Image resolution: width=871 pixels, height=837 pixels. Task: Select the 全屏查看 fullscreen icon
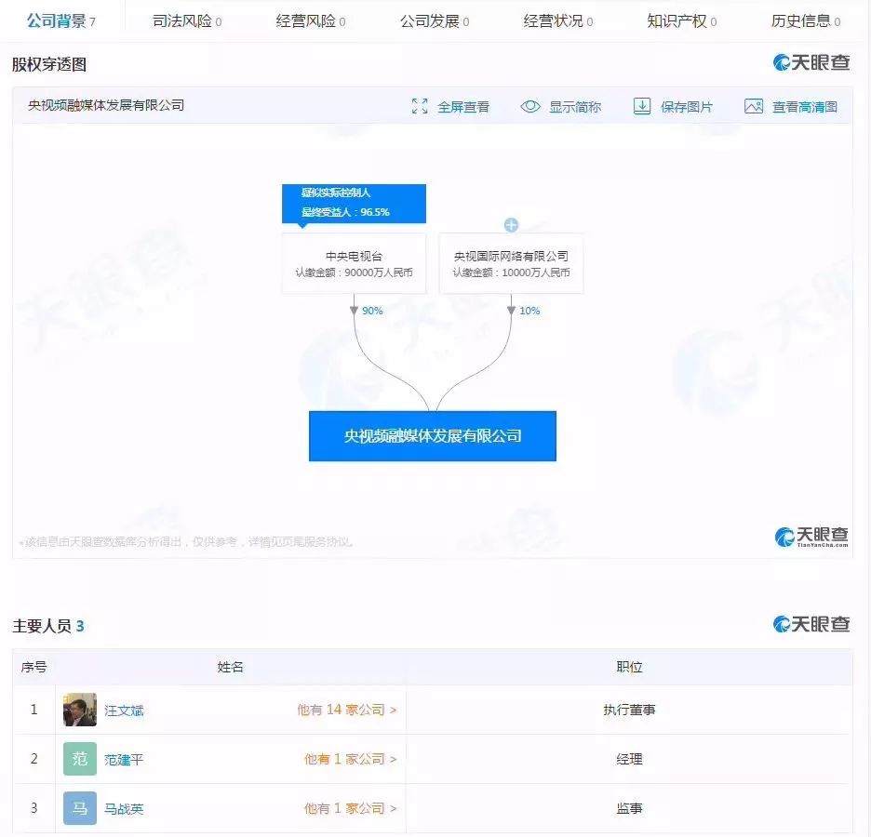tap(421, 106)
